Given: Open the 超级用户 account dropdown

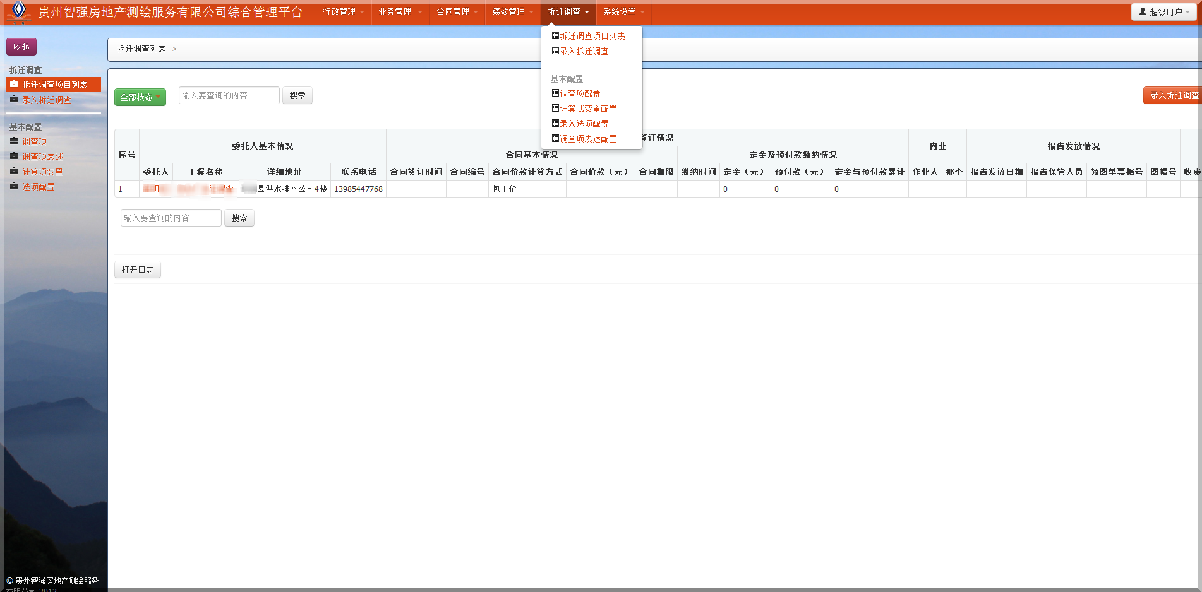Looking at the screenshot, I should pos(1163,12).
